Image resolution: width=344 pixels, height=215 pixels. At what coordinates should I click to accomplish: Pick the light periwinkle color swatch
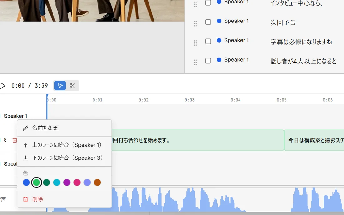click(x=87, y=182)
